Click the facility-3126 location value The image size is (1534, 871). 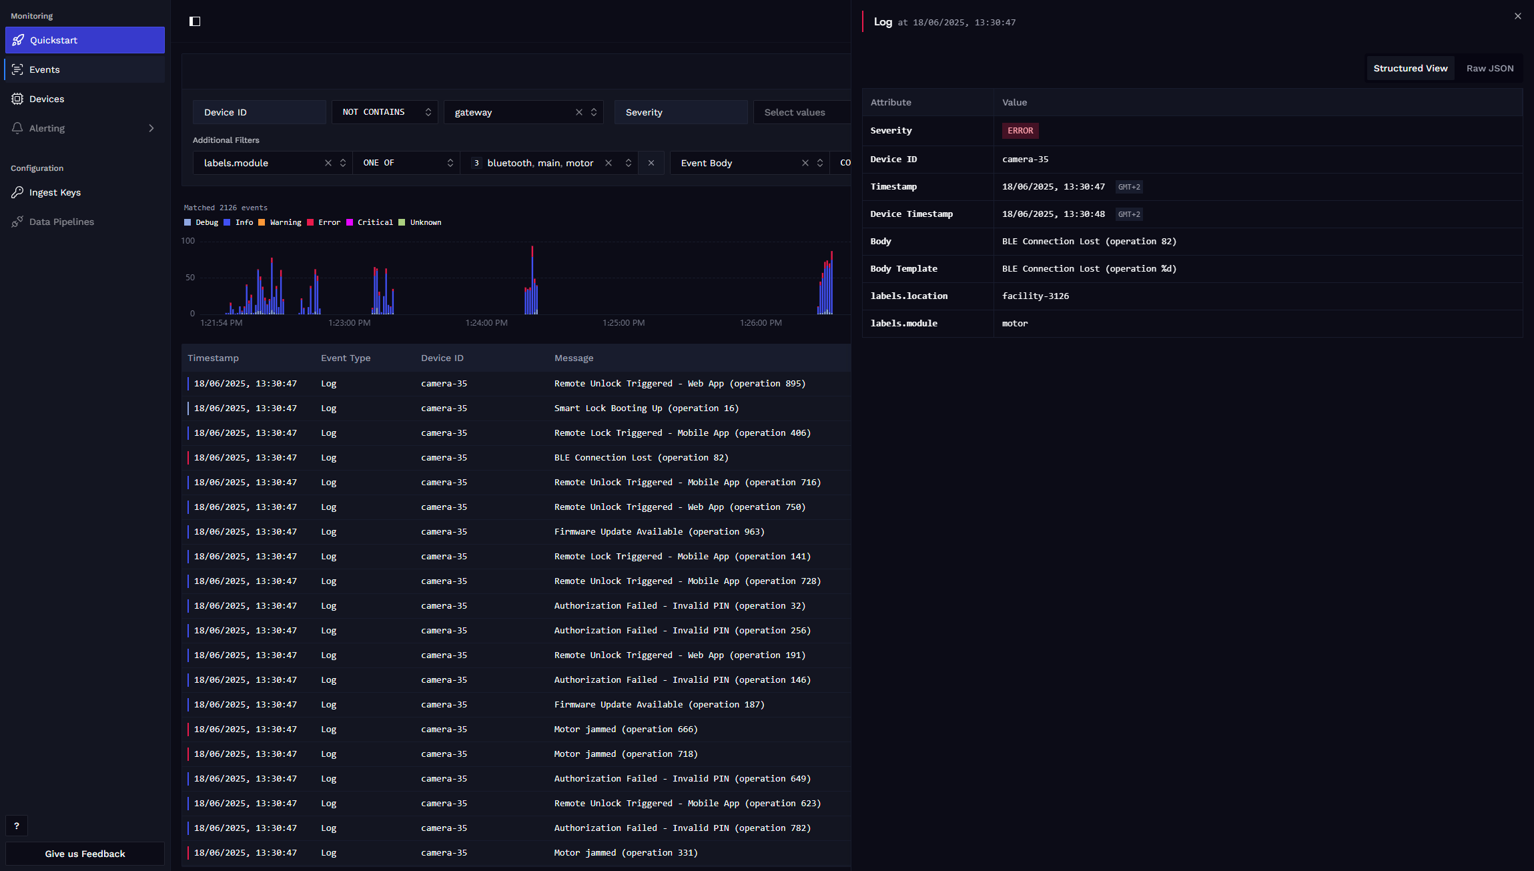pyautogui.click(x=1036, y=296)
